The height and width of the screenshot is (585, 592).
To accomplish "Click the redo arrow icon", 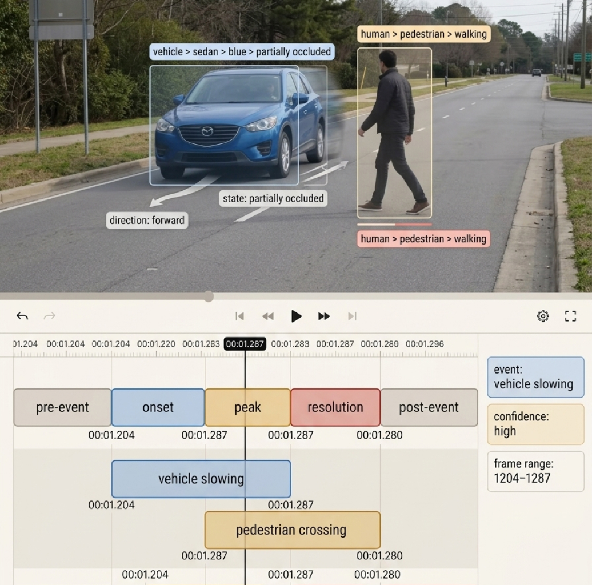I will pyautogui.click(x=50, y=316).
